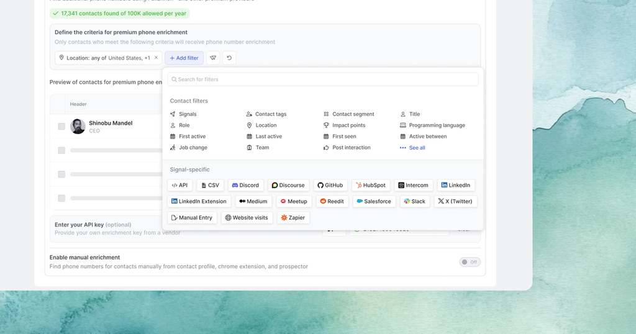Choose the Medium signal chip
Image resolution: width=636 pixels, height=334 pixels.
[x=253, y=201]
